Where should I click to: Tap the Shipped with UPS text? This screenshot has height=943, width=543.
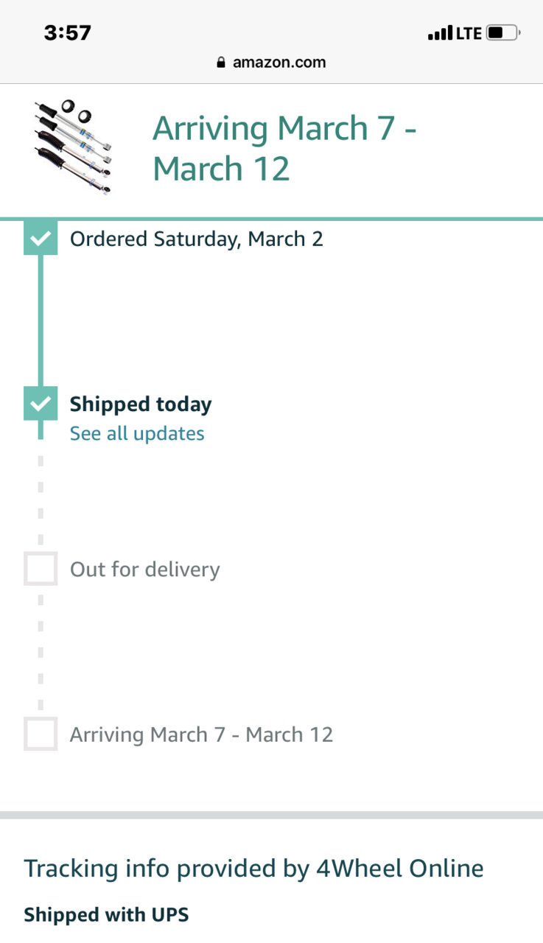pos(106,915)
